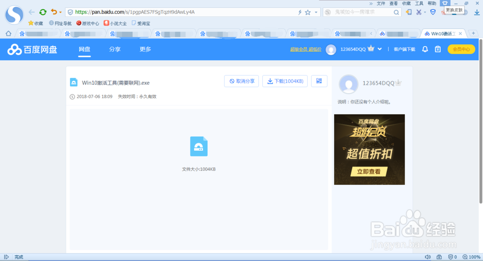Click the home icon on the tab bar
This screenshot has height=261, width=483.
(8, 34)
